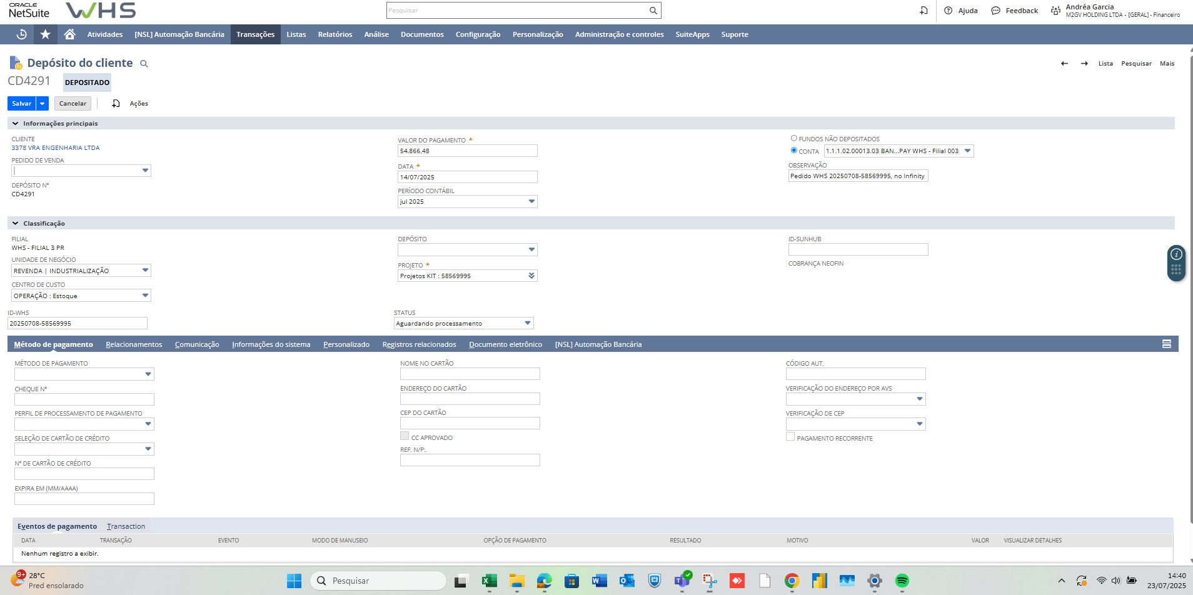Go to Home via house icon

coord(69,34)
